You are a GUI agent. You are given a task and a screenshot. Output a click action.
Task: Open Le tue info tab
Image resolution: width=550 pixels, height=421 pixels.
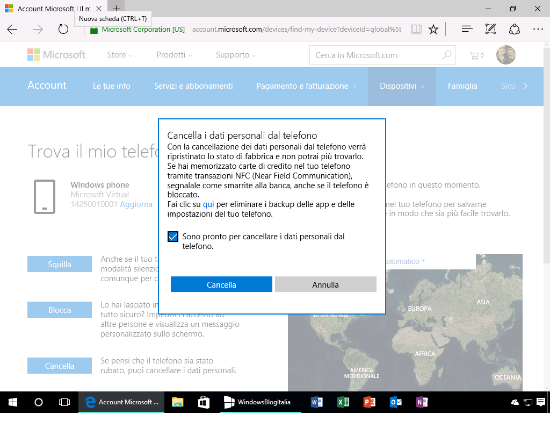111,86
